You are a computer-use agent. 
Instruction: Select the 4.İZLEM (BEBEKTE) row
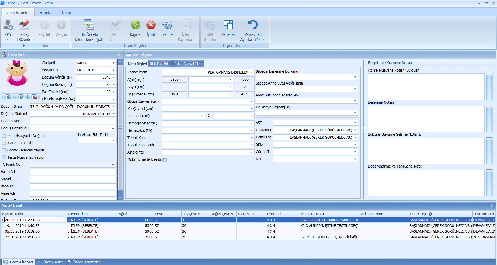(x=83, y=226)
